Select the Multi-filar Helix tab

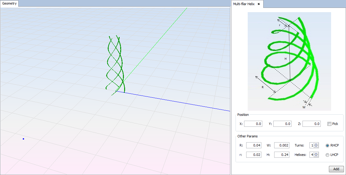[x=244, y=4]
